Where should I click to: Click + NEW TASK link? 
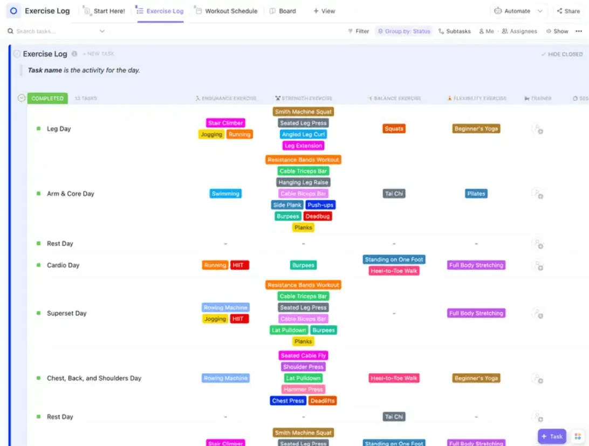pos(98,54)
